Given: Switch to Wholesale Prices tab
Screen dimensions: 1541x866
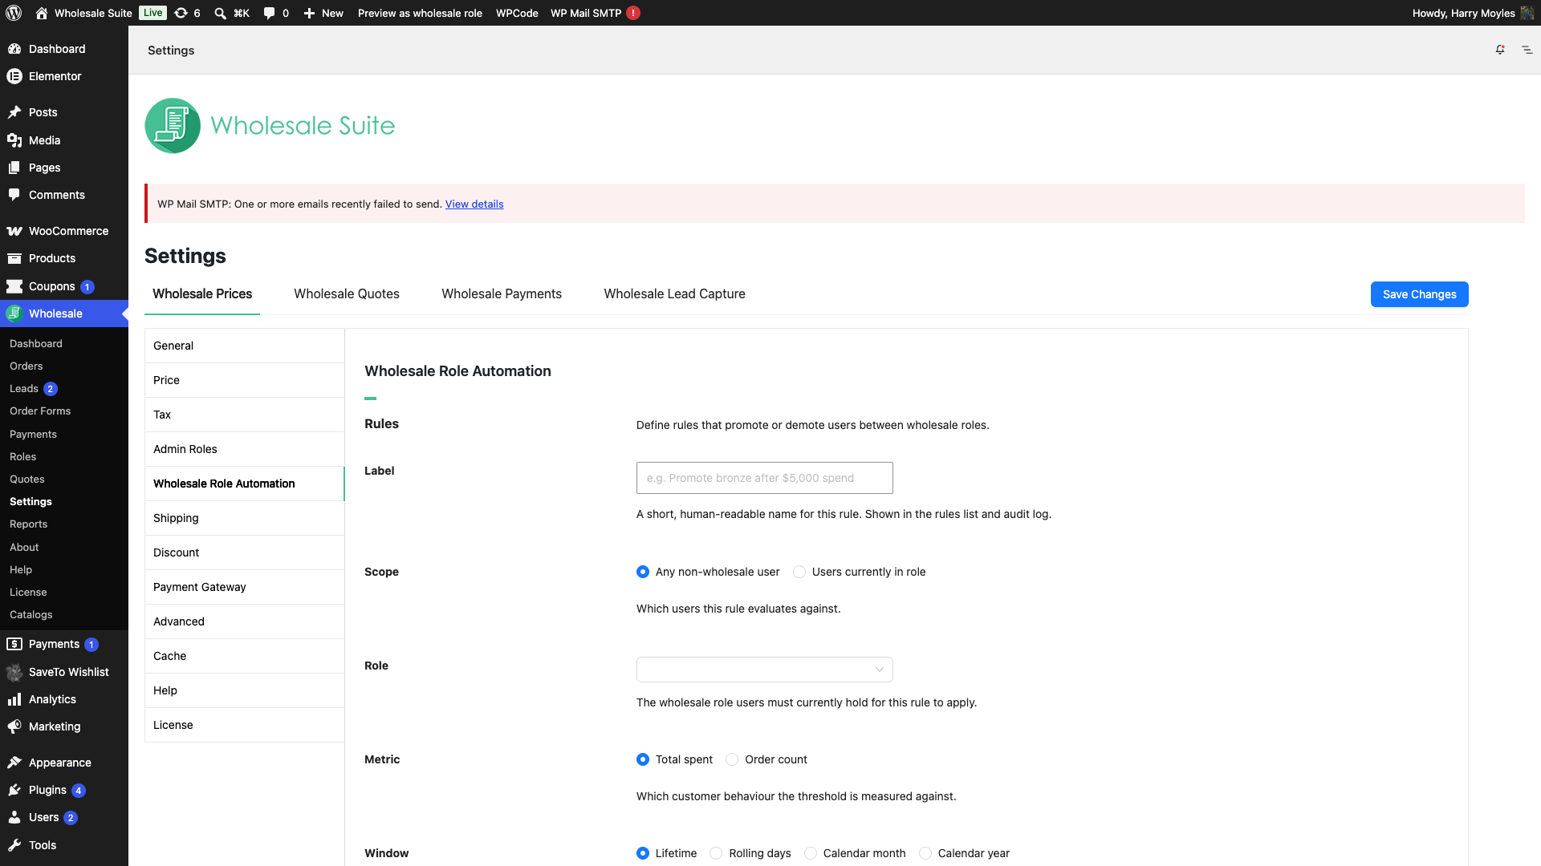Looking at the screenshot, I should tap(202, 293).
